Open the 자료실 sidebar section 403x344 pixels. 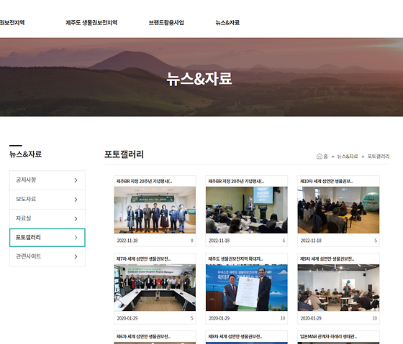[47, 218]
